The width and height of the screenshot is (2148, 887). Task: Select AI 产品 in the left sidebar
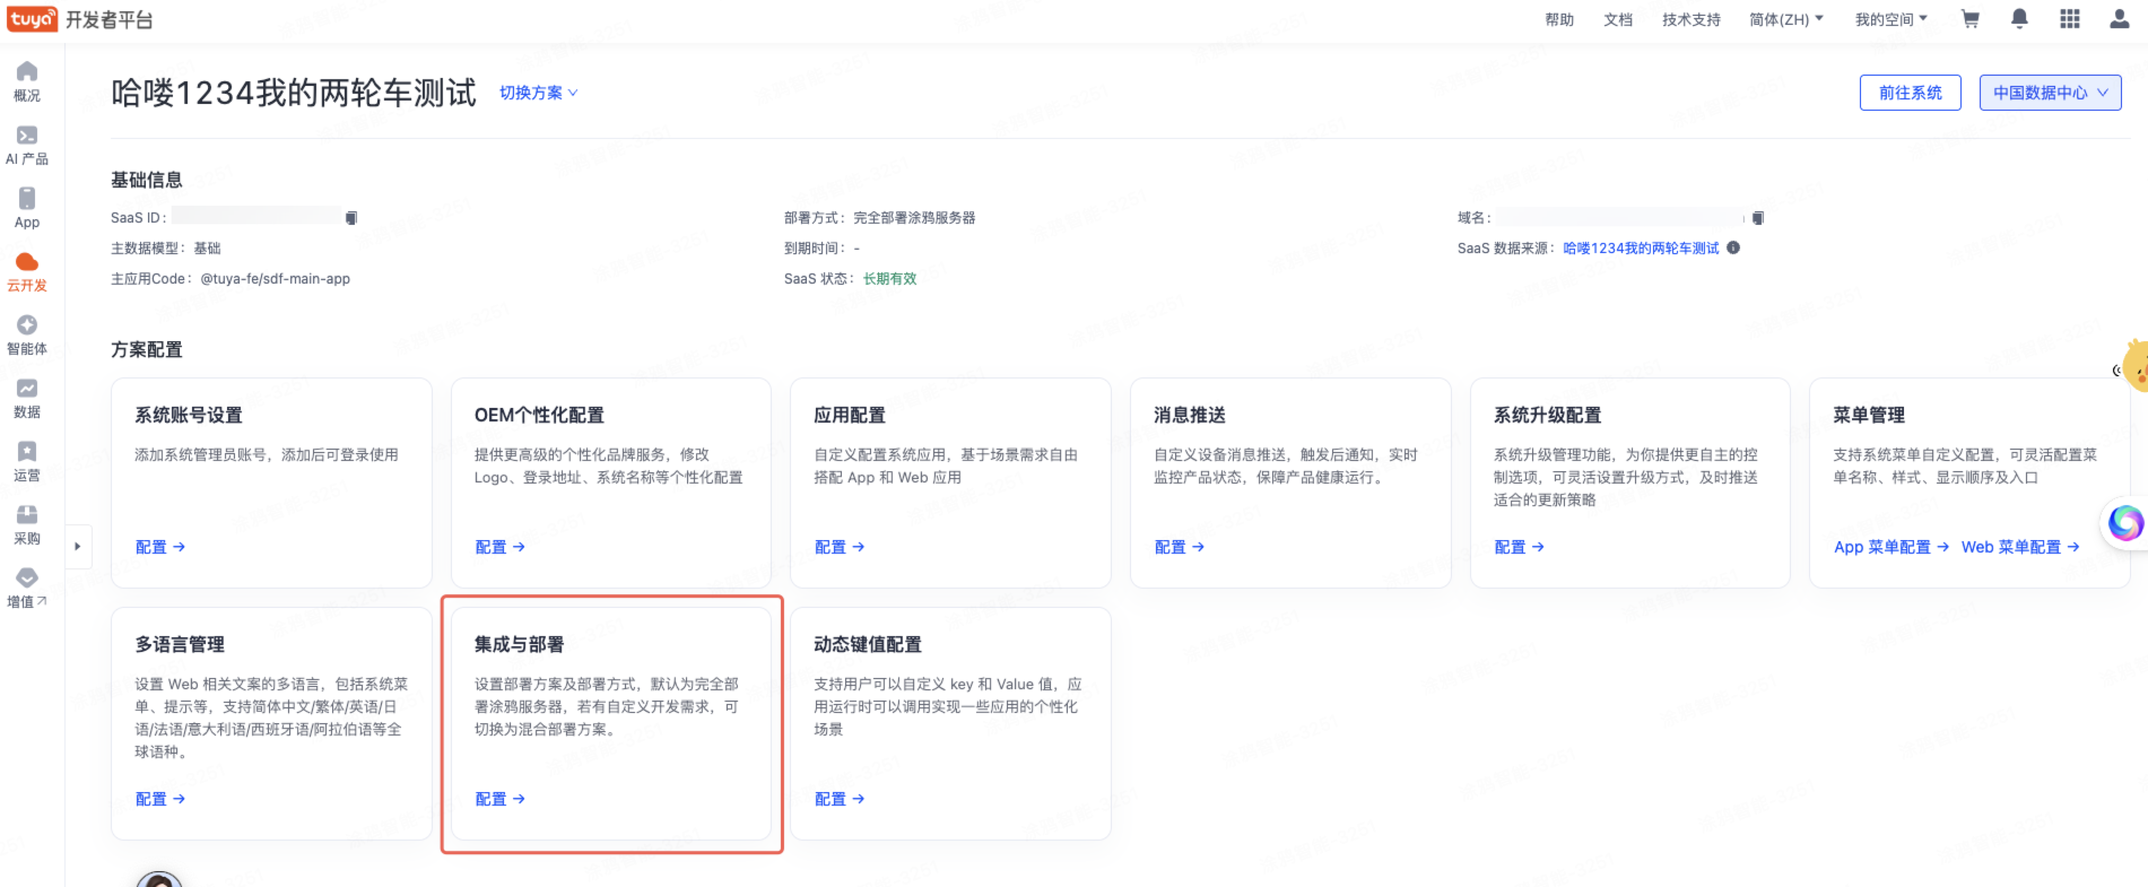coord(27,145)
